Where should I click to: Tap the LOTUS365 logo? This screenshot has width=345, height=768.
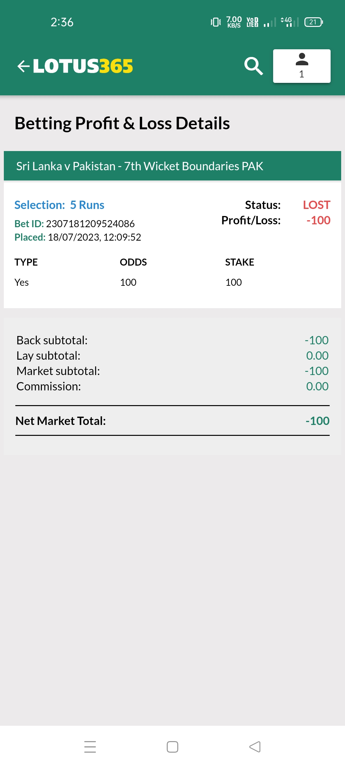coord(83,66)
